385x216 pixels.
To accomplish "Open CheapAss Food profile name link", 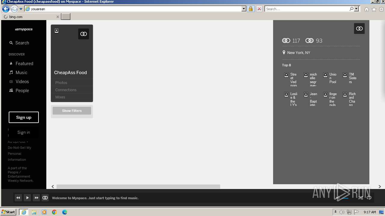I will point(70,73).
